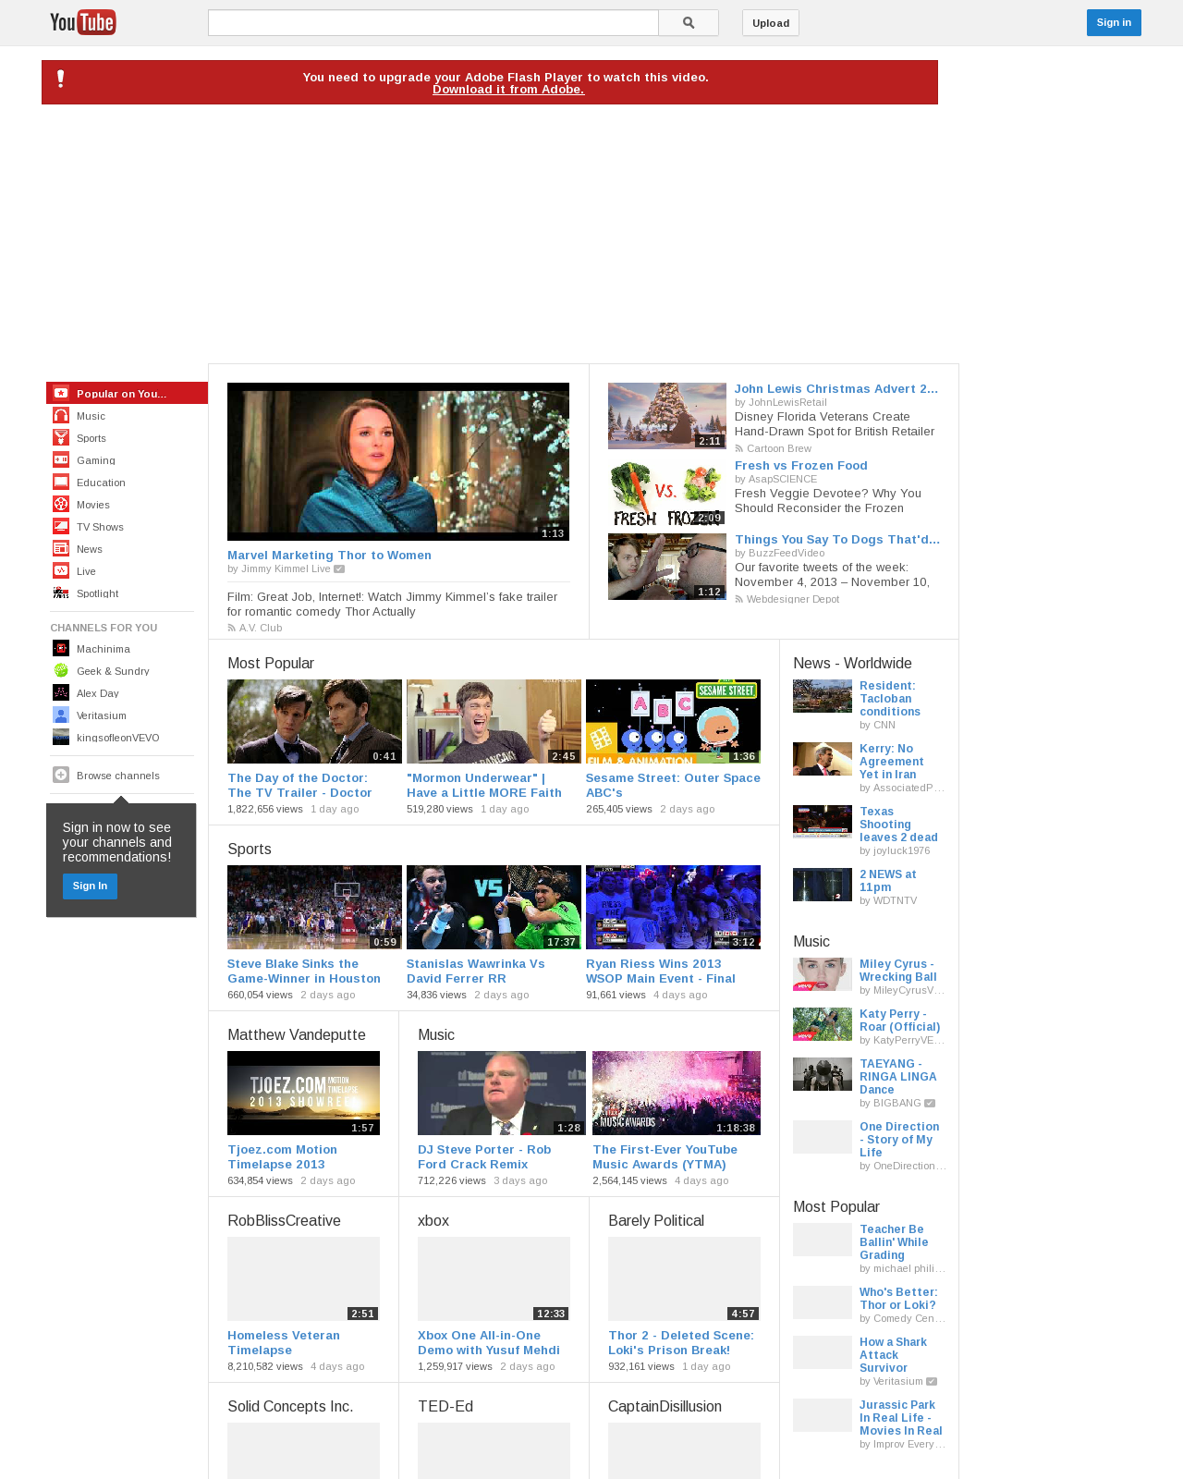Click the John Lewis Christmas Advert thumbnail
The height and width of the screenshot is (1479, 1183).
pos(667,416)
